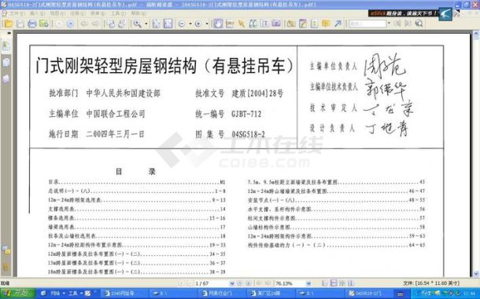Go to next page in status bar
Viewport: 480px width, 299px height.
(x=240, y=284)
